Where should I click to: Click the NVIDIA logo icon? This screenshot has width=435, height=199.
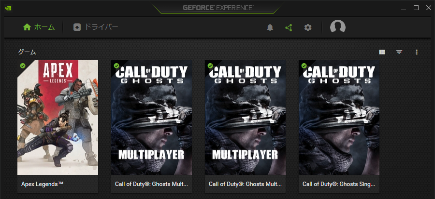click(x=8, y=8)
